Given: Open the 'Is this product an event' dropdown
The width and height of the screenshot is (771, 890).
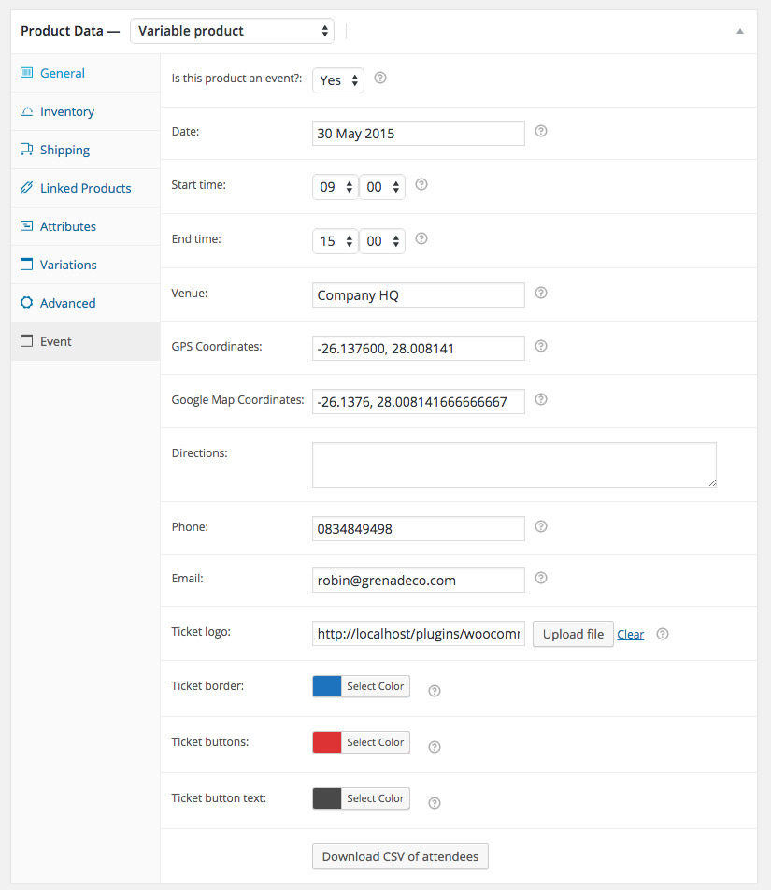Looking at the screenshot, I should pos(337,80).
